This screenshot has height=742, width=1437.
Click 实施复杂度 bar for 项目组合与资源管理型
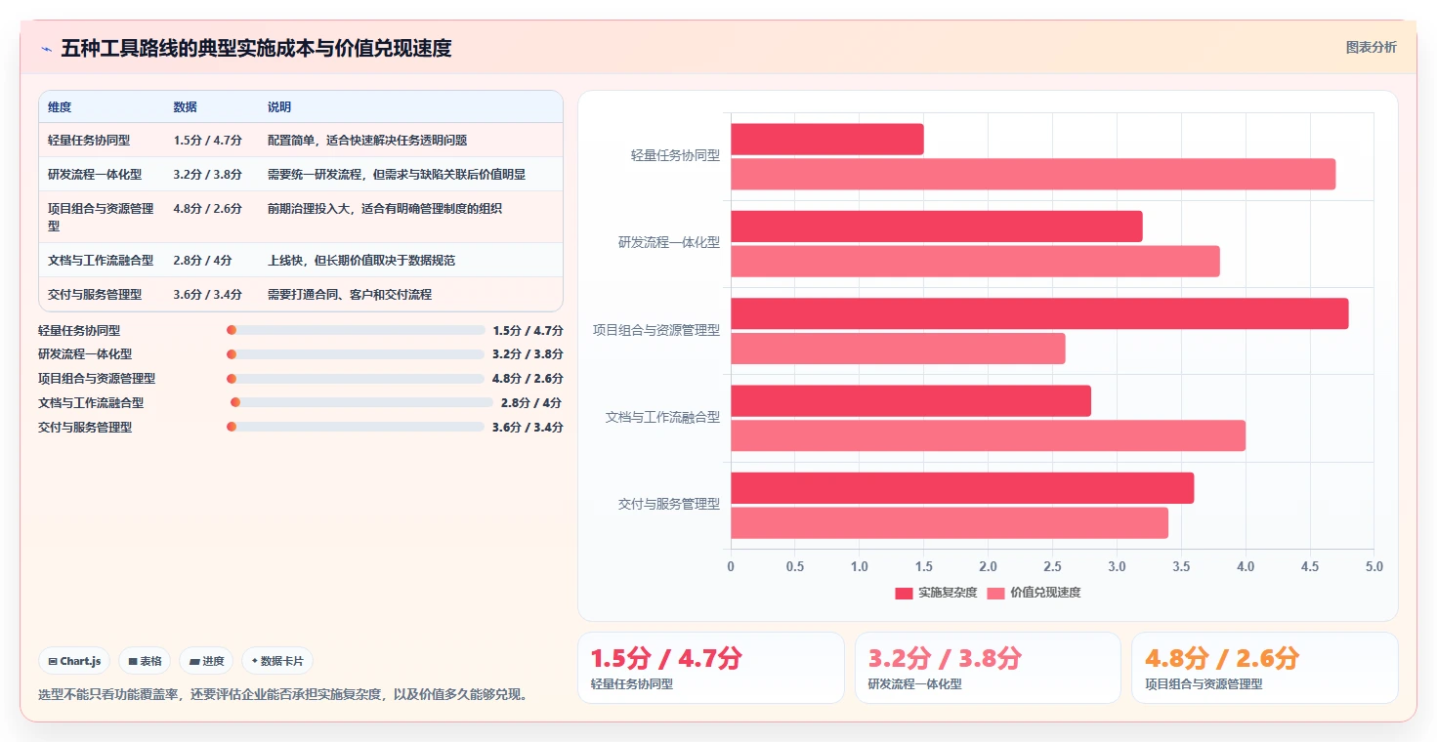tap(1039, 313)
